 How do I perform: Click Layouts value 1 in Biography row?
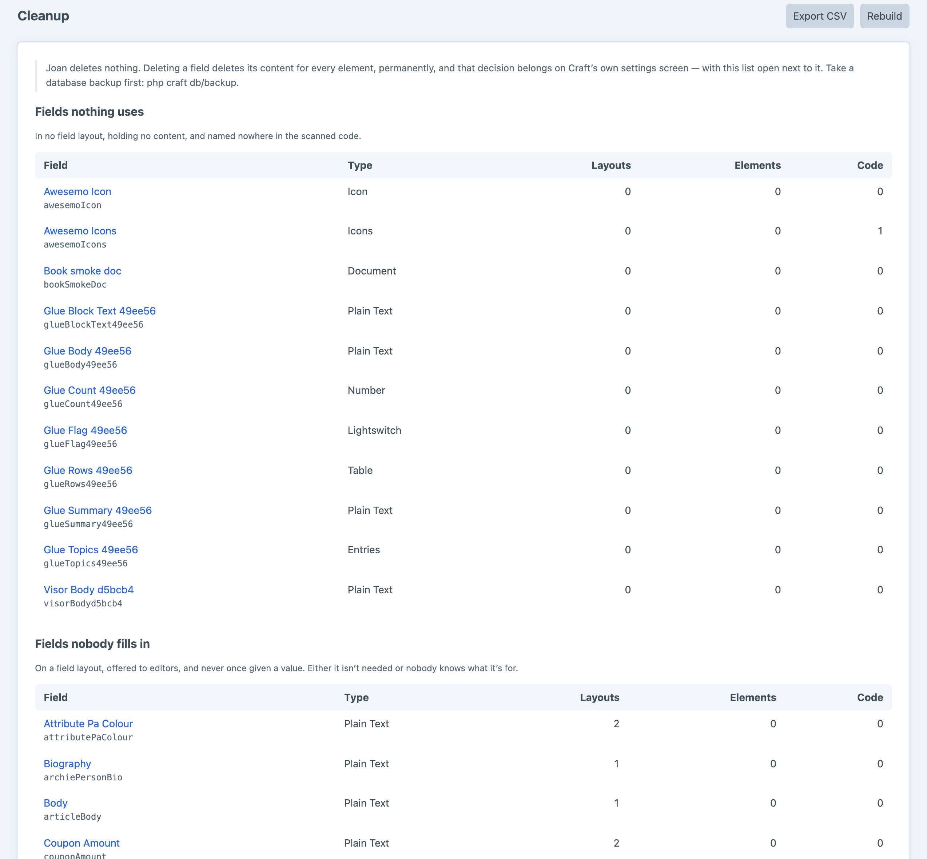[x=616, y=764]
